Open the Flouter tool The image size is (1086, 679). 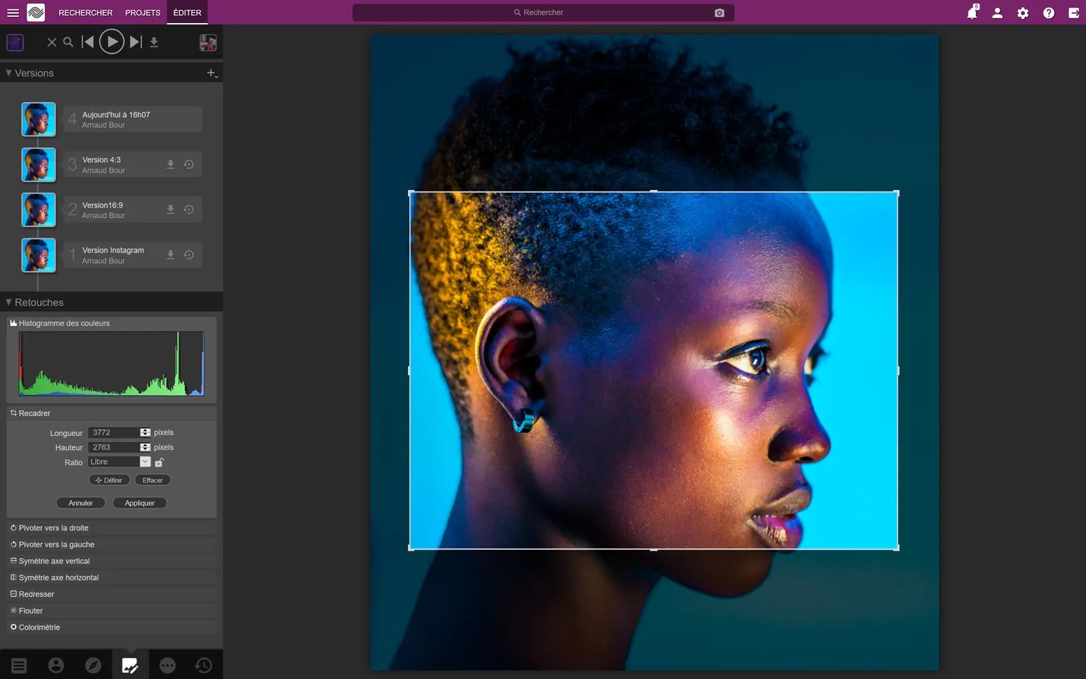pyautogui.click(x=111, y=610)
